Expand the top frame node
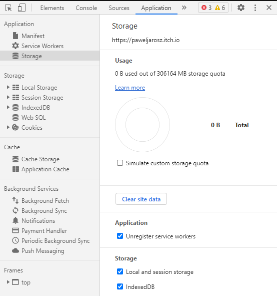 tap(8, 282)
